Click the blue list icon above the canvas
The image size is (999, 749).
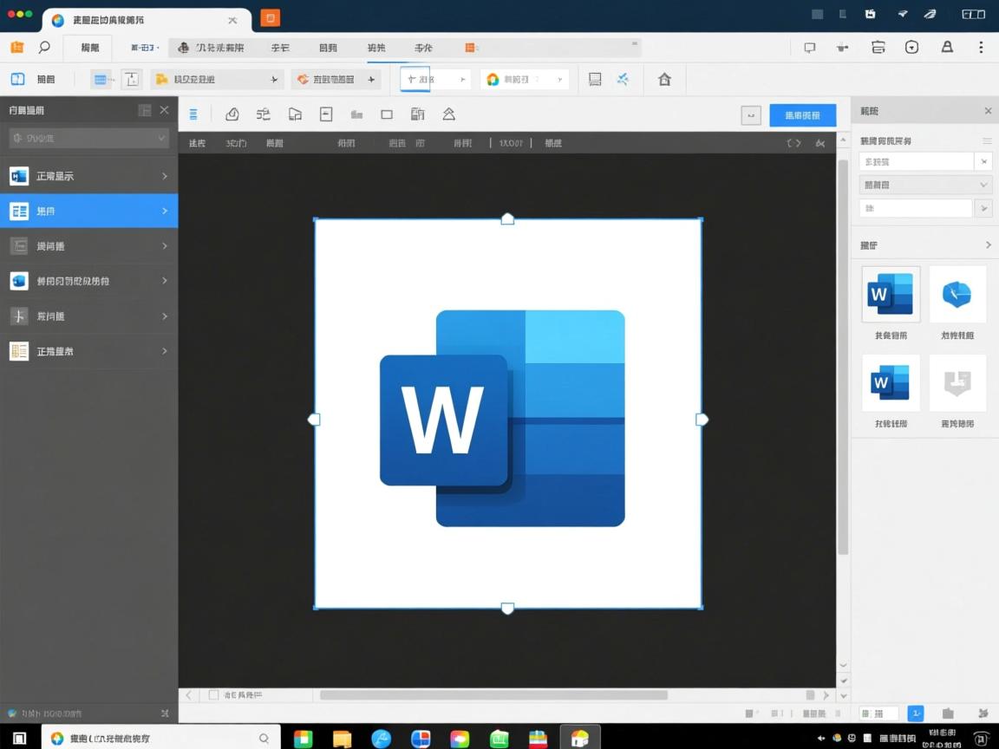pos(193,114)
